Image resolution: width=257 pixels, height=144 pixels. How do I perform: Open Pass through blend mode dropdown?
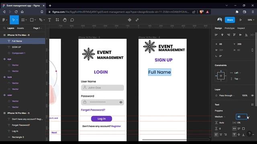[227, 96]
